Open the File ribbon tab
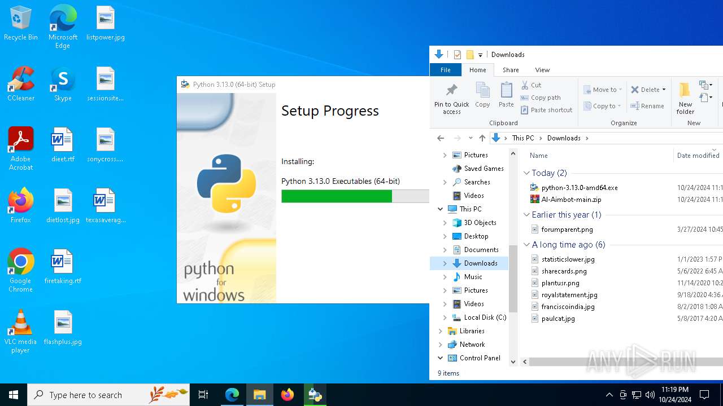This screenshot has height=406, width=723. [x=446, y=70]
